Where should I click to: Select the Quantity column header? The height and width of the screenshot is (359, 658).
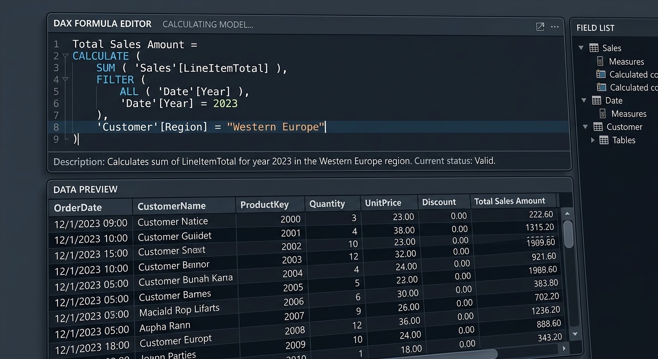pos(332,203)
